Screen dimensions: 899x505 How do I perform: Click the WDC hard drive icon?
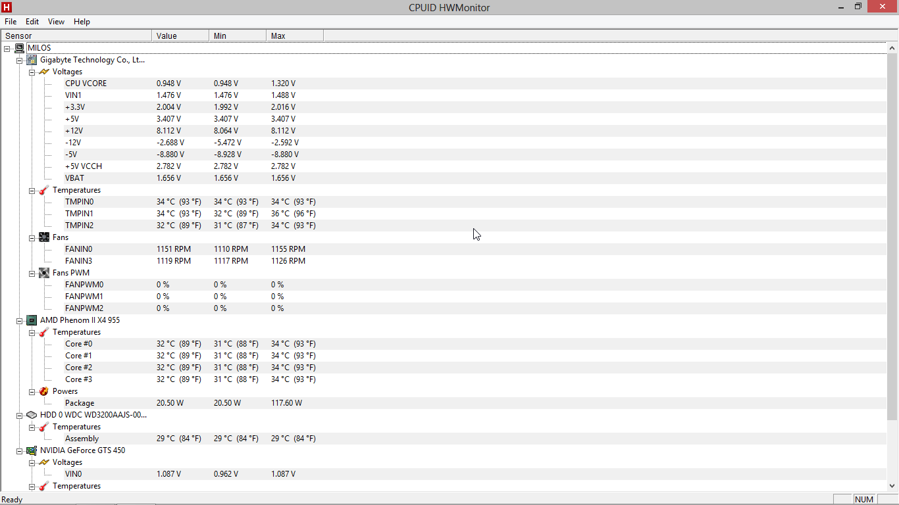(x=32, y=415)
